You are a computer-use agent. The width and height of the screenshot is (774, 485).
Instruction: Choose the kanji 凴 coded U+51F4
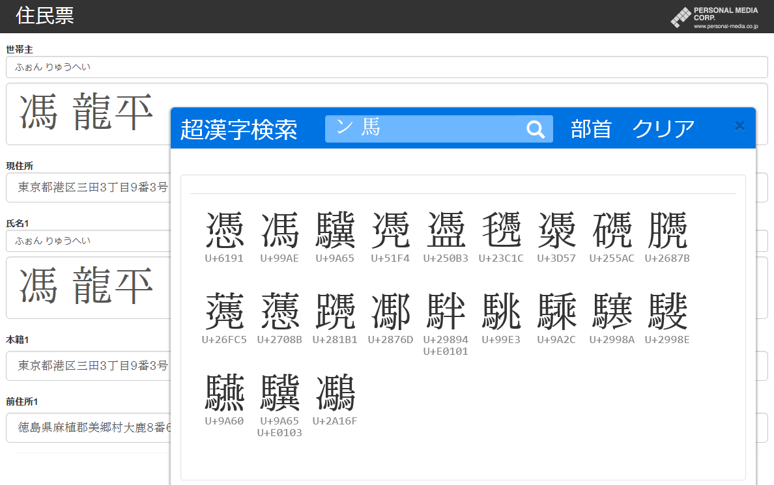(391, 228)
